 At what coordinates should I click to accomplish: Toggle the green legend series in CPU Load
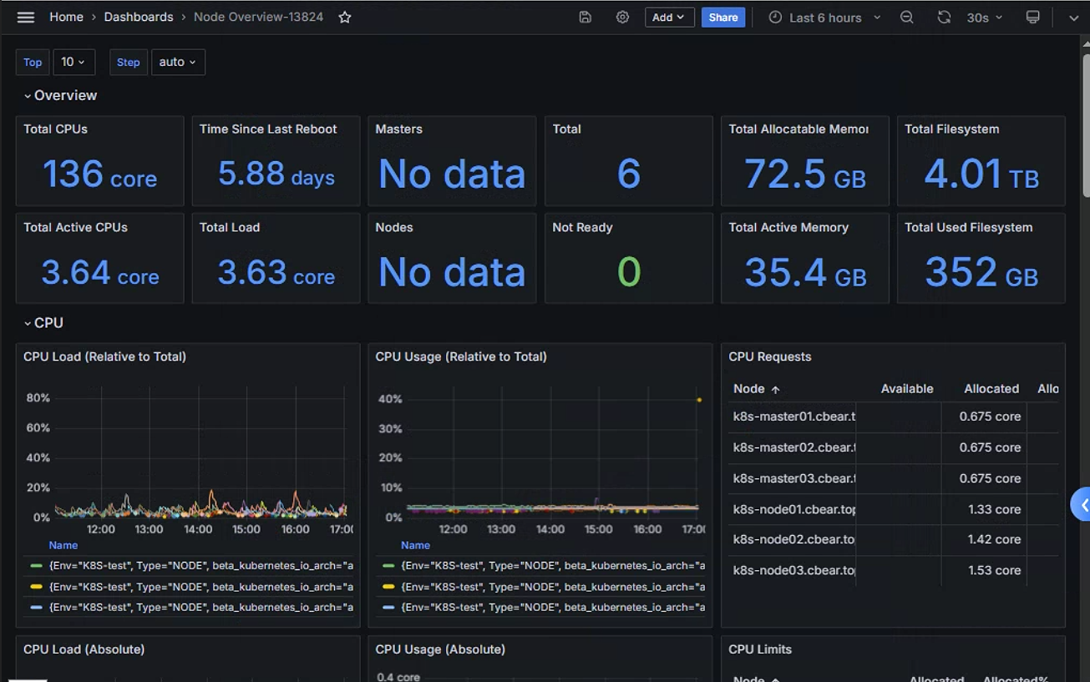(37, 566)
